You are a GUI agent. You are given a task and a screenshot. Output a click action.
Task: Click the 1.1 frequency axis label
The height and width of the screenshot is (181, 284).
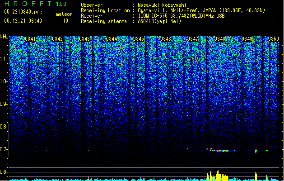point(4,59)
